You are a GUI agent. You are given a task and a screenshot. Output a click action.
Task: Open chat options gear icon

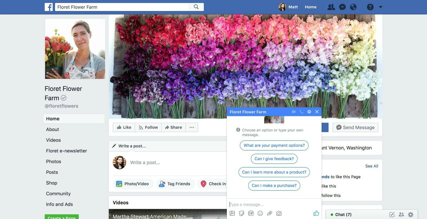pyautogui.click(x=309, y=112)
